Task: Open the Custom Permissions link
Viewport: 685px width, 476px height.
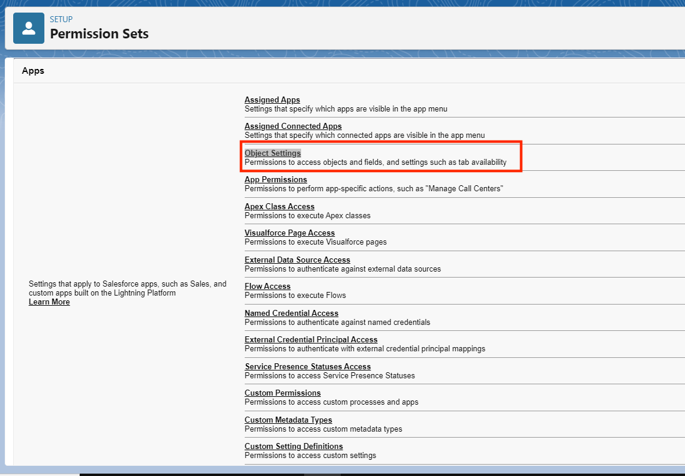Action: pos(283,393)
